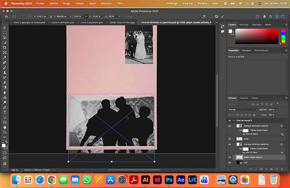This screenshot has width=290, height=188.
Task: Add a layer mask in Layers panel
Action: coord(261,169)
